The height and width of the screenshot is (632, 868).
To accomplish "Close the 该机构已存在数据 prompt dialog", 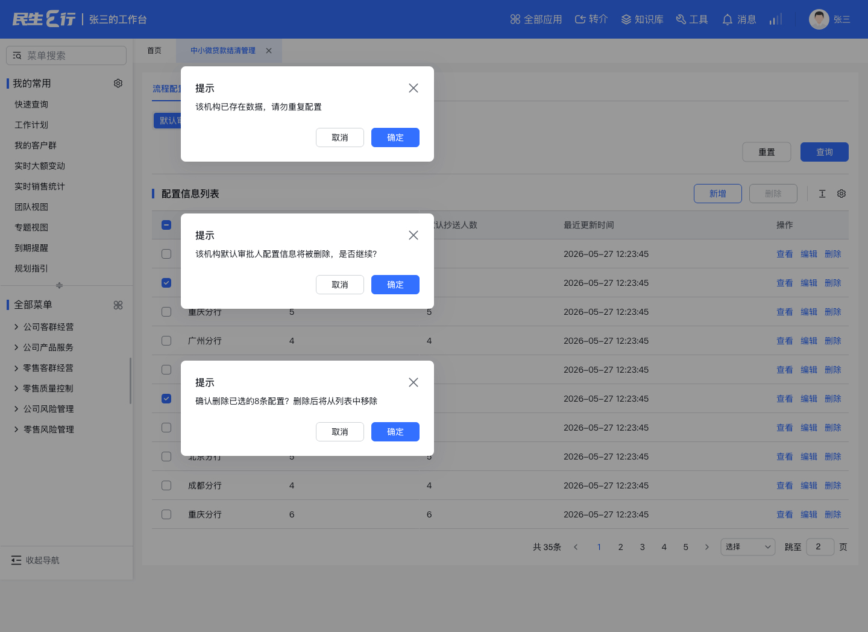I will (x=414, y=88).
